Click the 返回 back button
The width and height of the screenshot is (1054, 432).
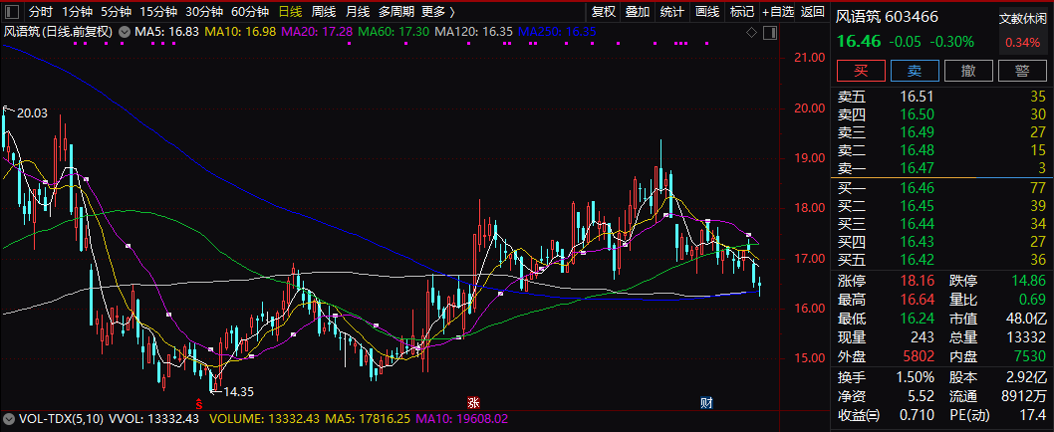tap(813, 11)
